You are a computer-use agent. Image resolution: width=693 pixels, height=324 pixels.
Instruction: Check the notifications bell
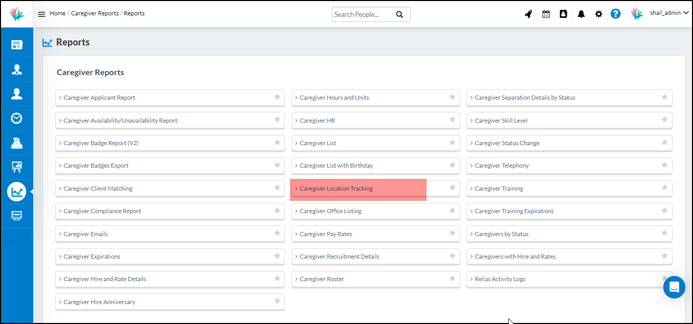(x=581, y=14)
